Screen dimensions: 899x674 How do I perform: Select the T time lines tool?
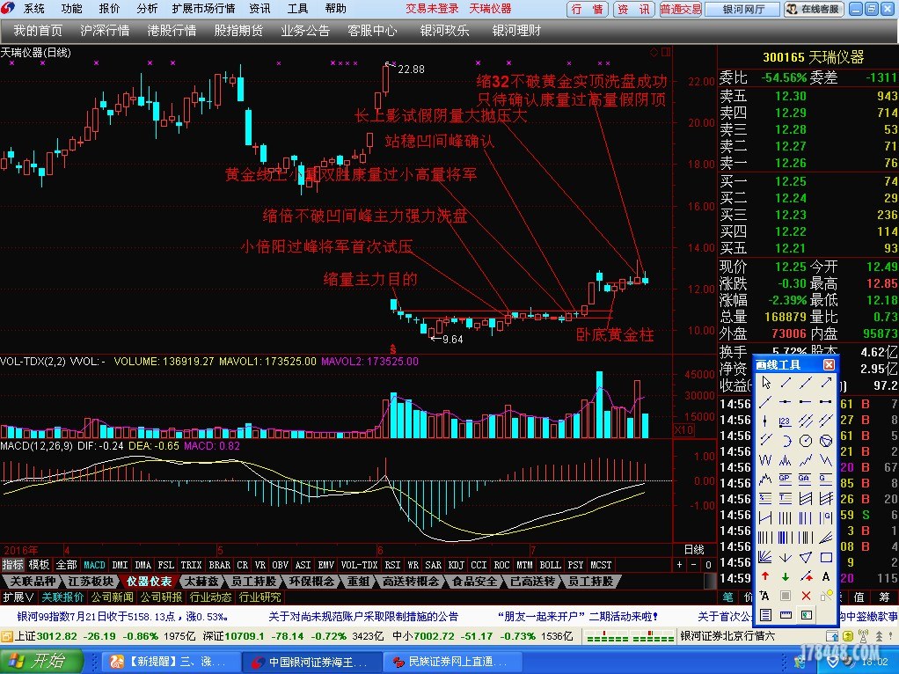[786, 498]
